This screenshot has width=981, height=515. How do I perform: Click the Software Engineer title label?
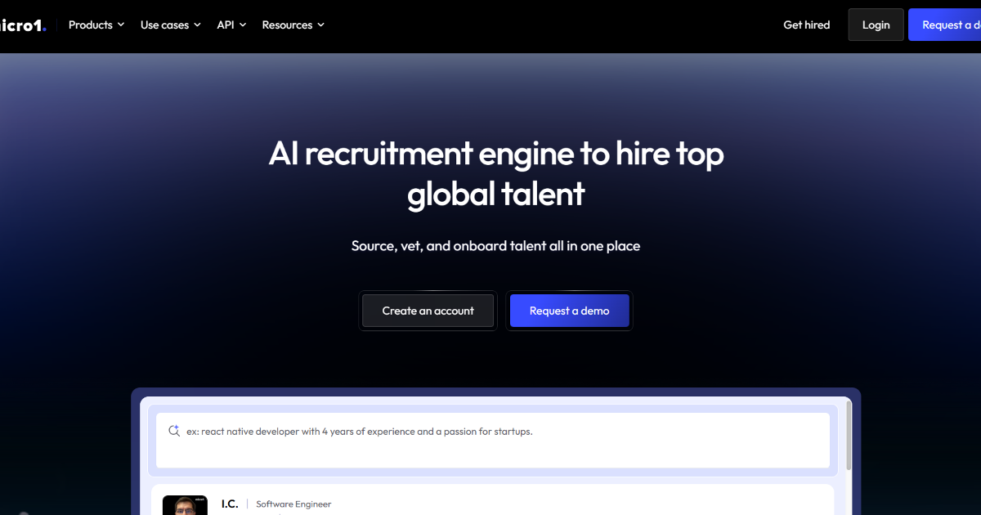pyautogui.click(x=293, y=504)
